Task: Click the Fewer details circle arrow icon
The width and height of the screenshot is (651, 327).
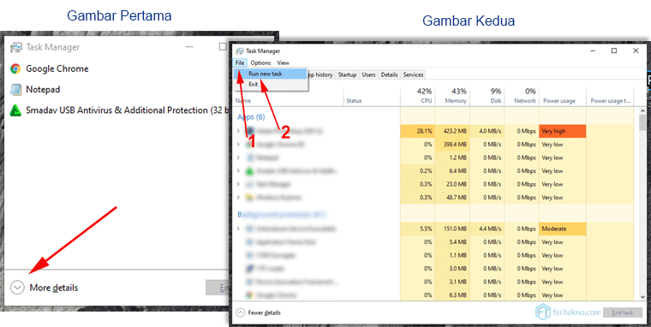Action: tap(240, 312)
